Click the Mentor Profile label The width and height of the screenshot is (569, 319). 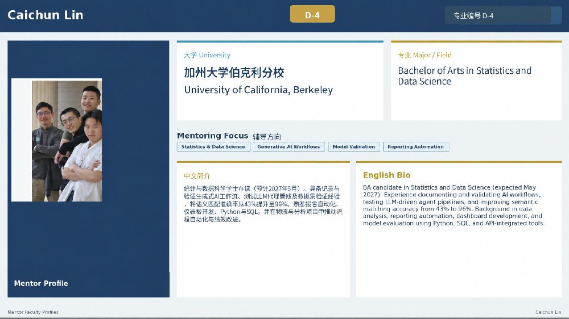[x=41, y=283]
